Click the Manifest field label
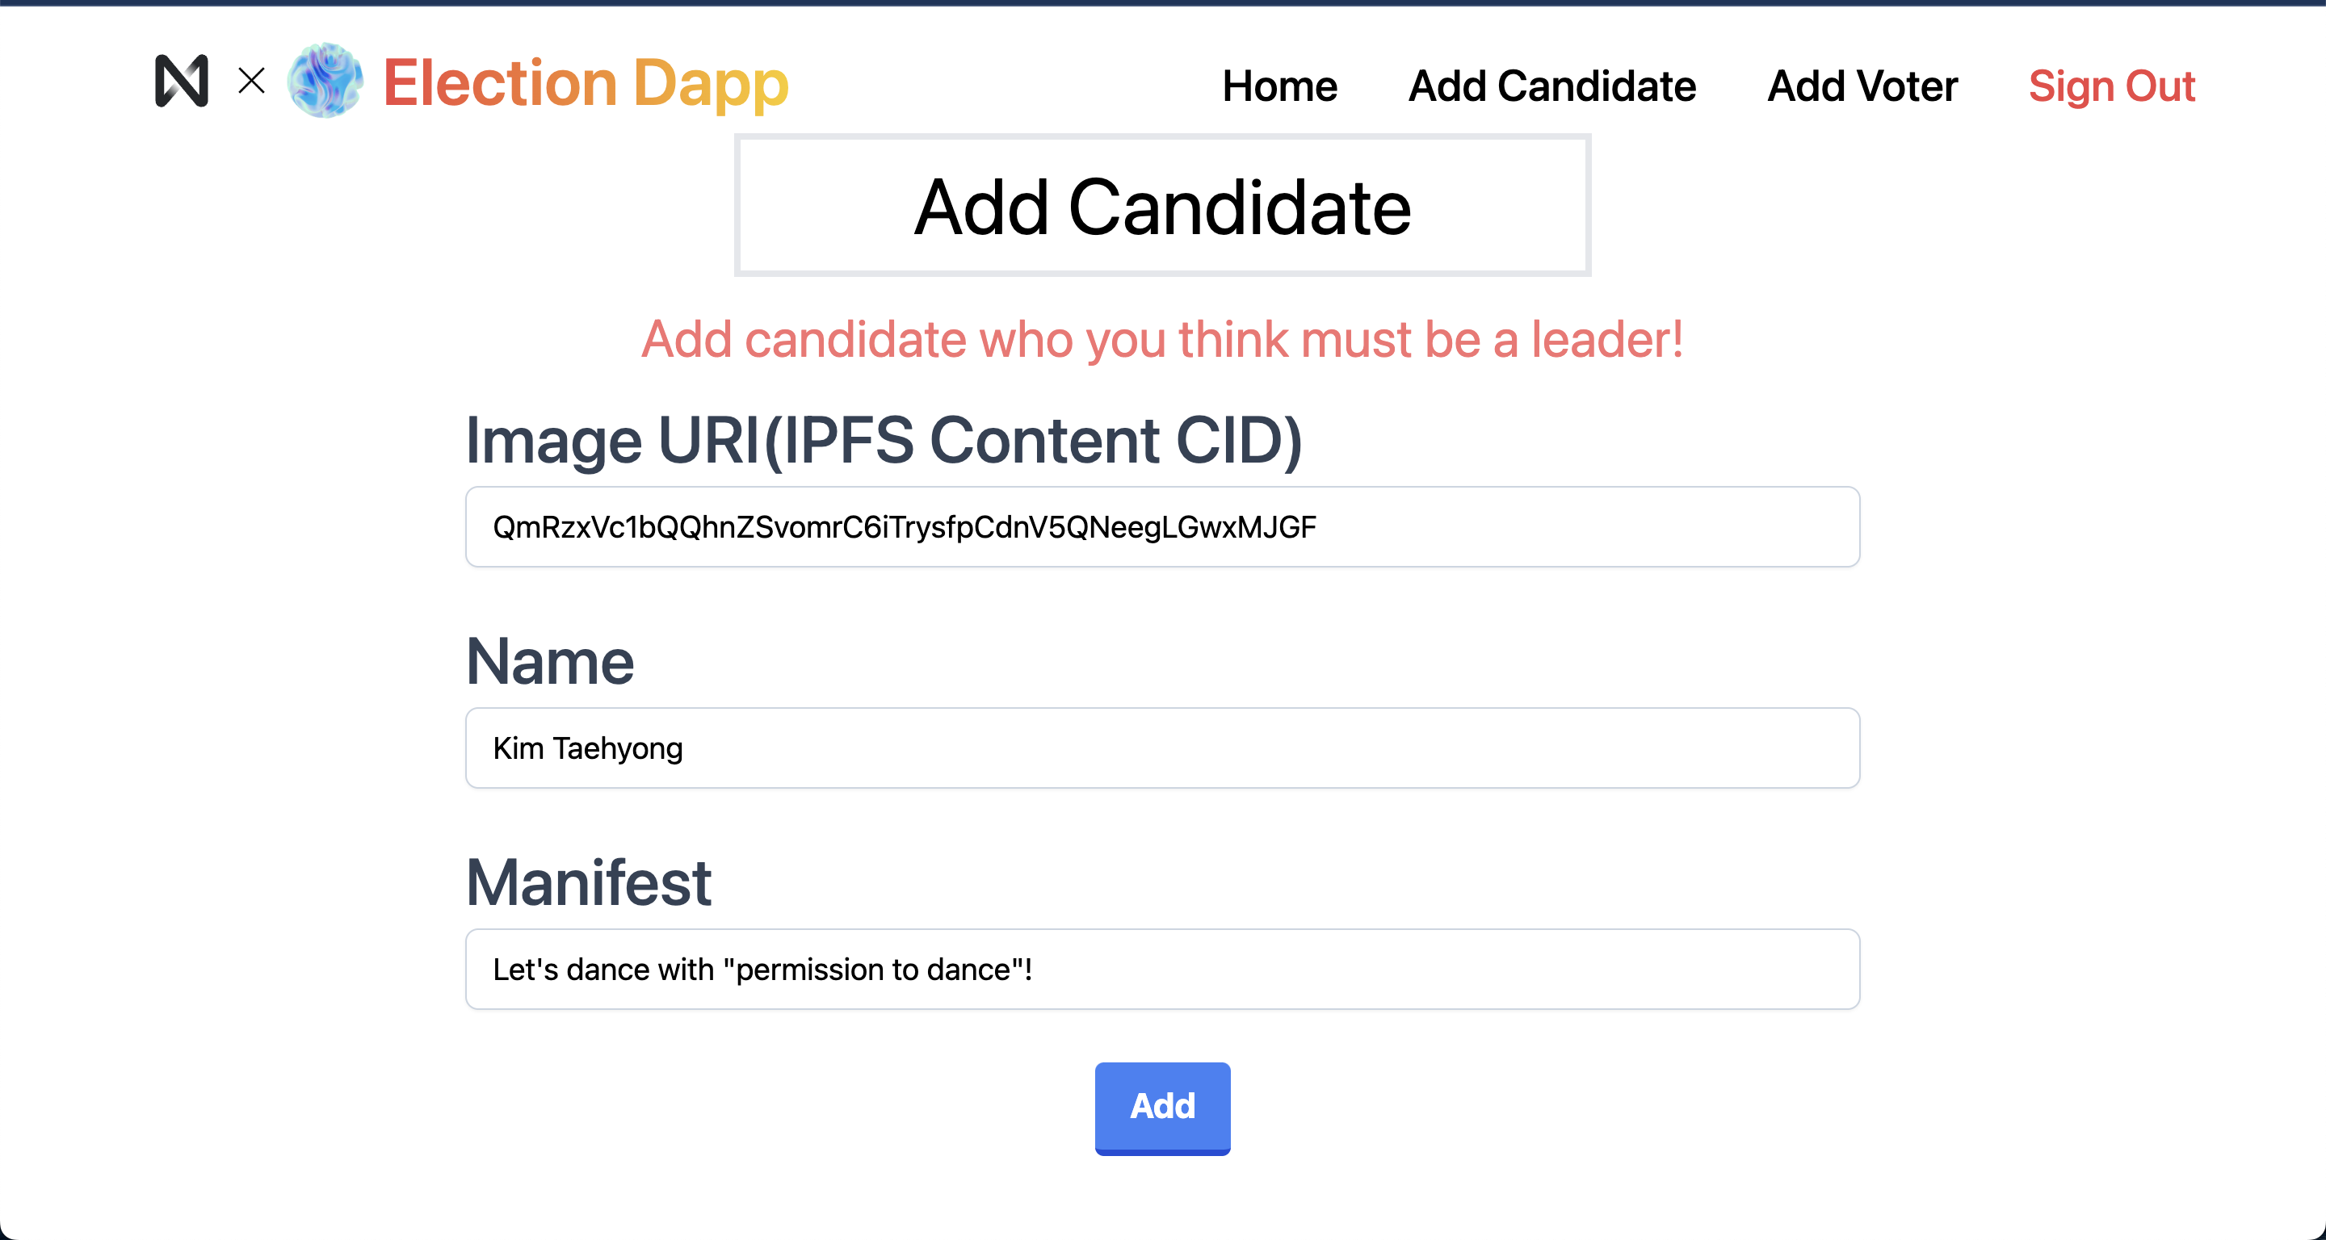Image resolution: width=2326 pixels, height=1240 pixels. 589,882
